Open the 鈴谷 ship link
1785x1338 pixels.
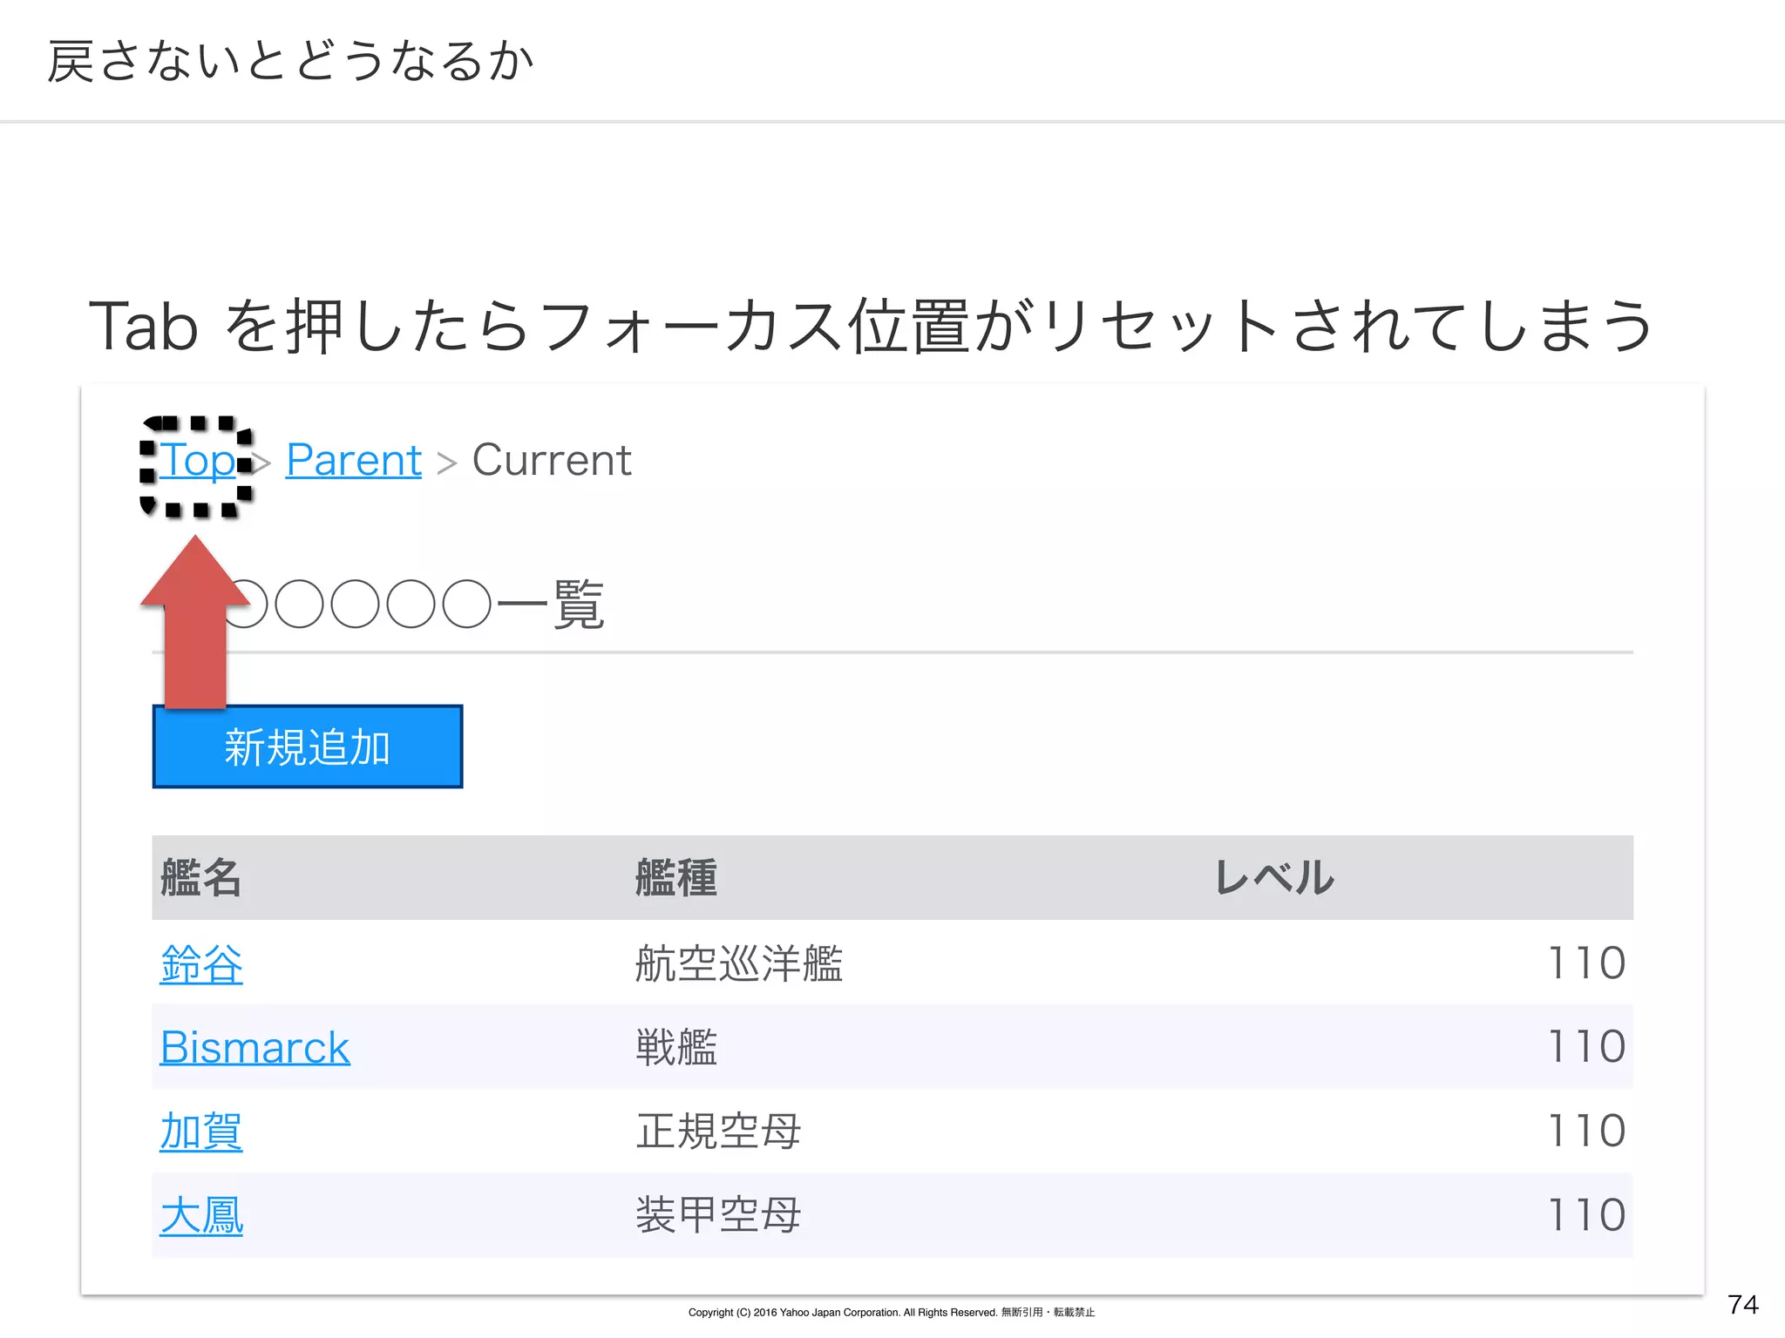point(201,964)
